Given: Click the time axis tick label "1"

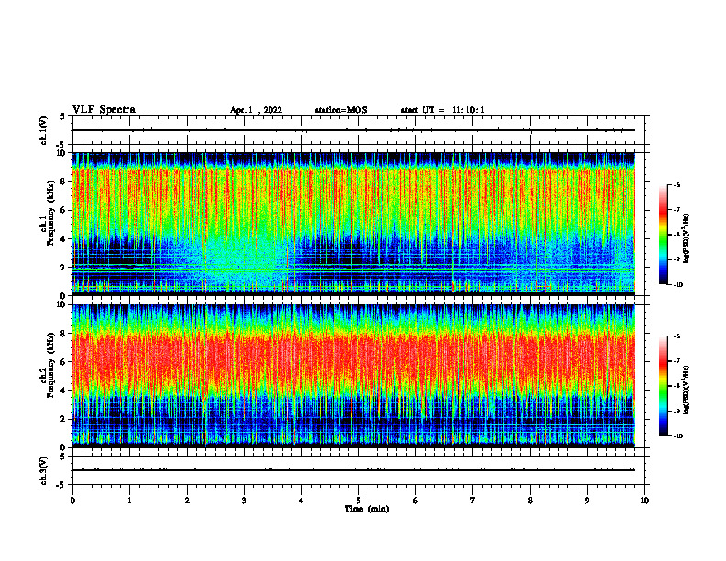Looking at the screenshot, I should point(130,500).
